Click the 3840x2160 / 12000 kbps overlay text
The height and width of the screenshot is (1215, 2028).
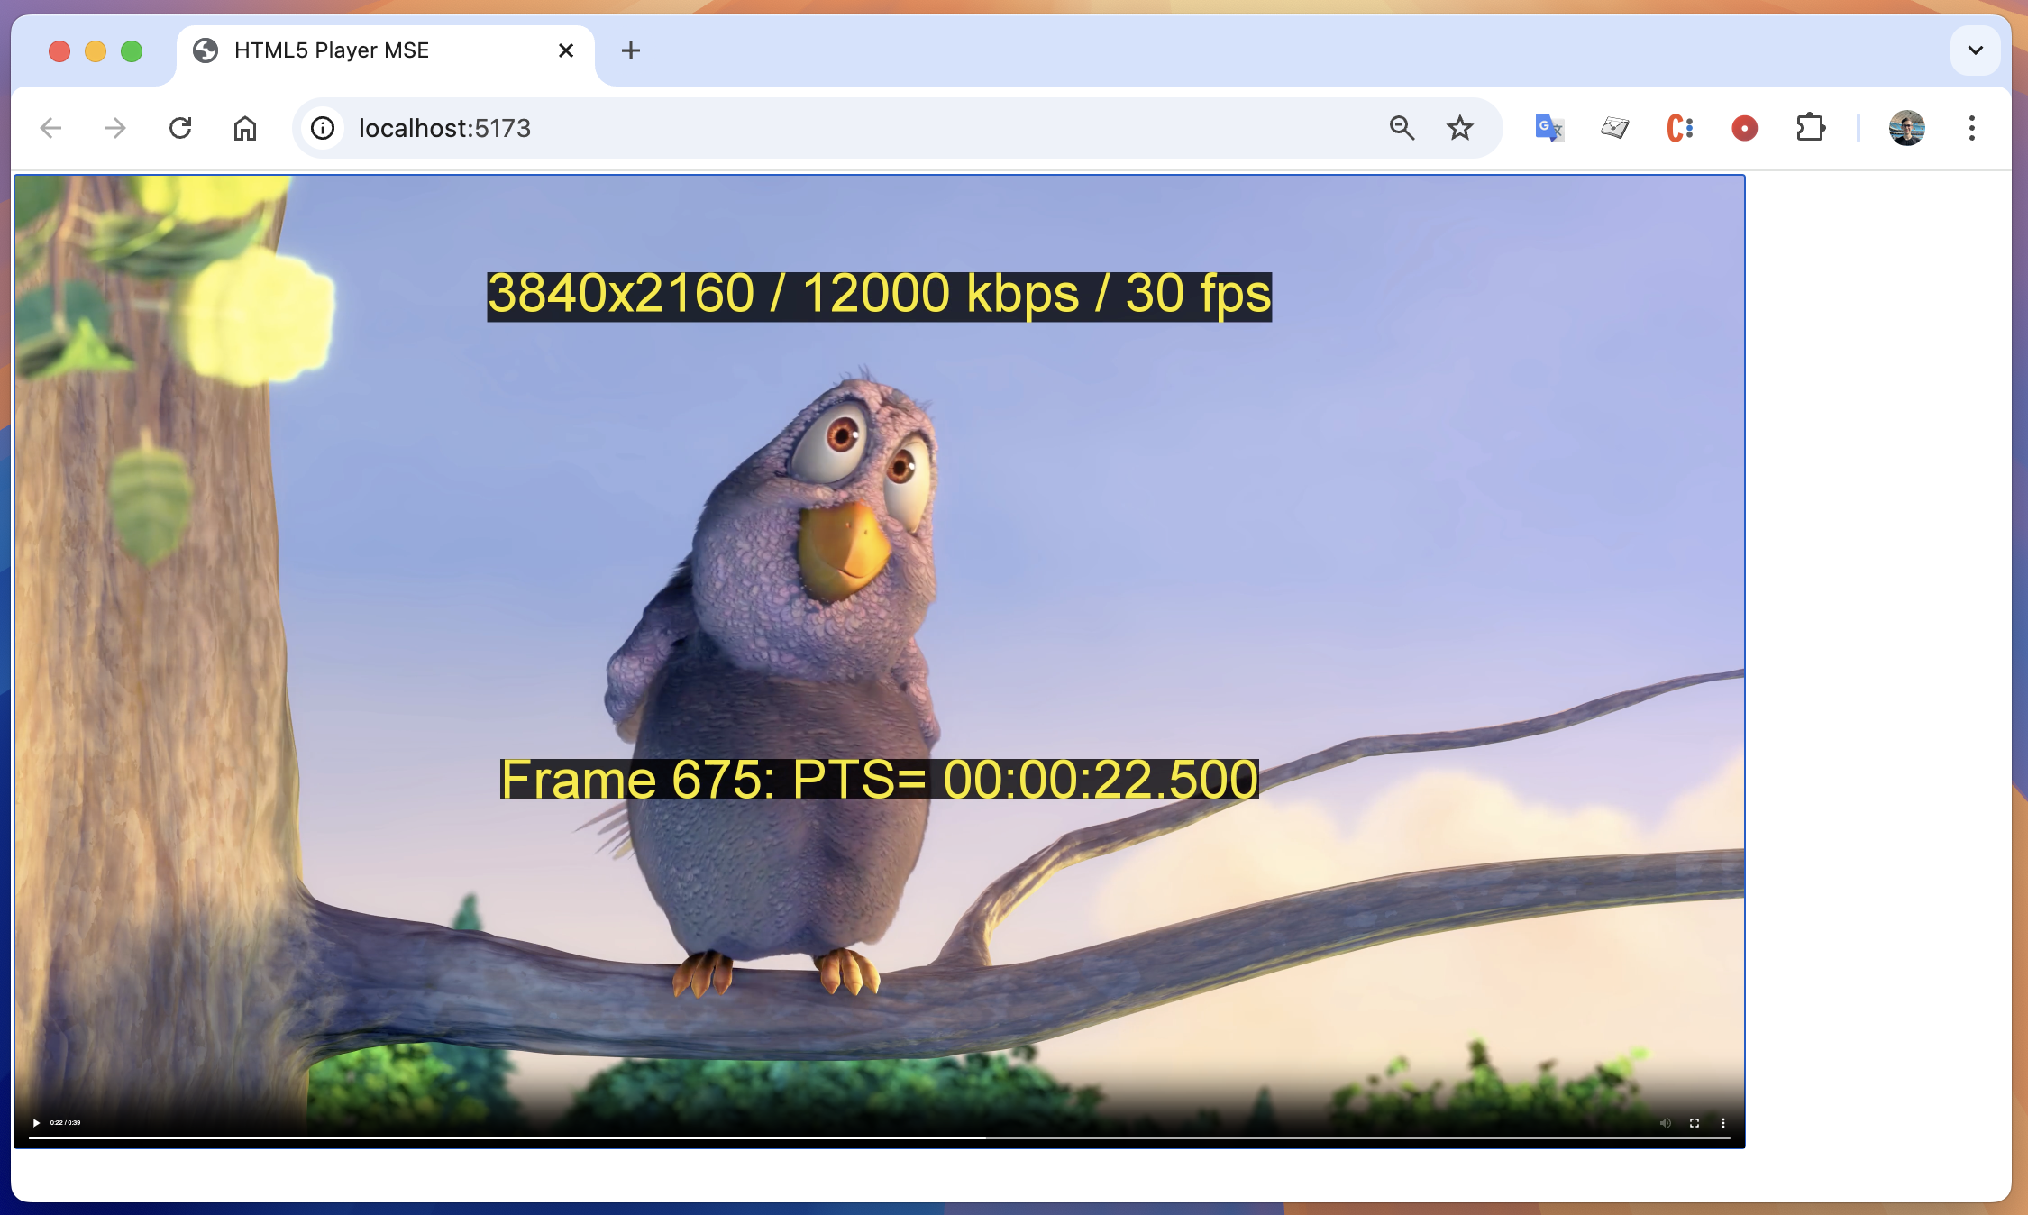880,296
